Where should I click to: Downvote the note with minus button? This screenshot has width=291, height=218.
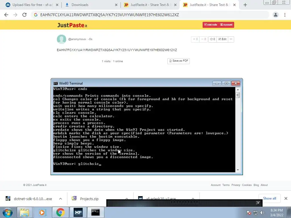(203, 39)
